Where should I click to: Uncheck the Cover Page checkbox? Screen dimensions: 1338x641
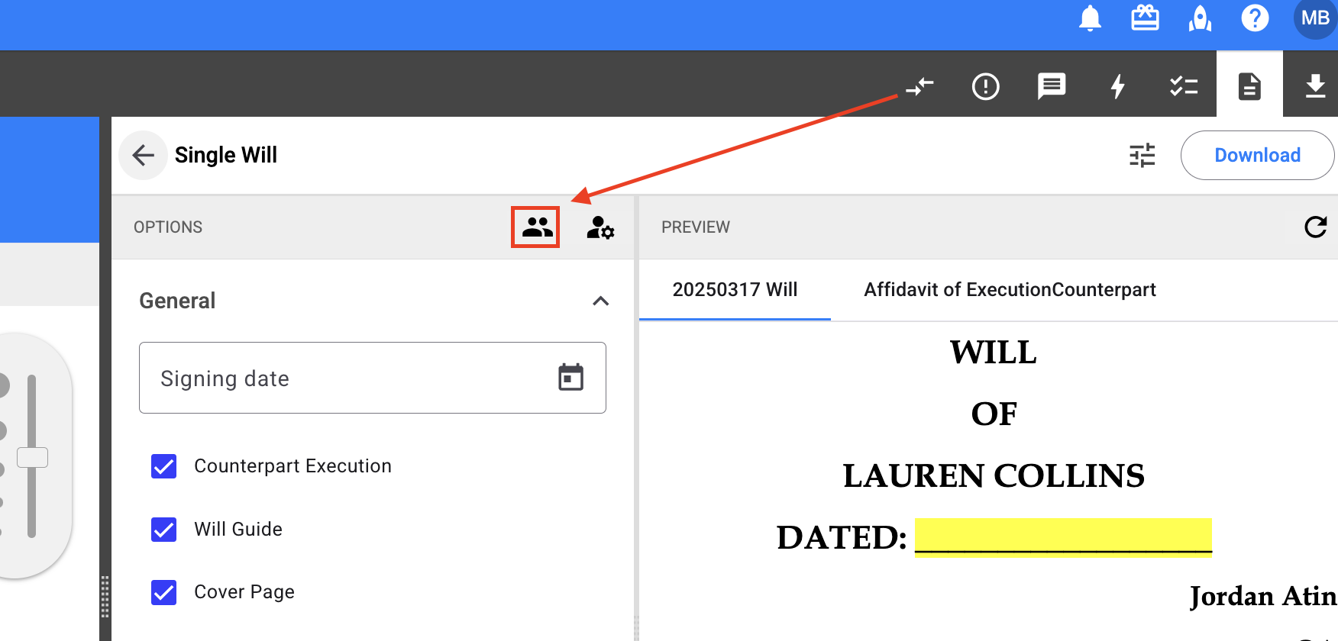tap(164, 592)
